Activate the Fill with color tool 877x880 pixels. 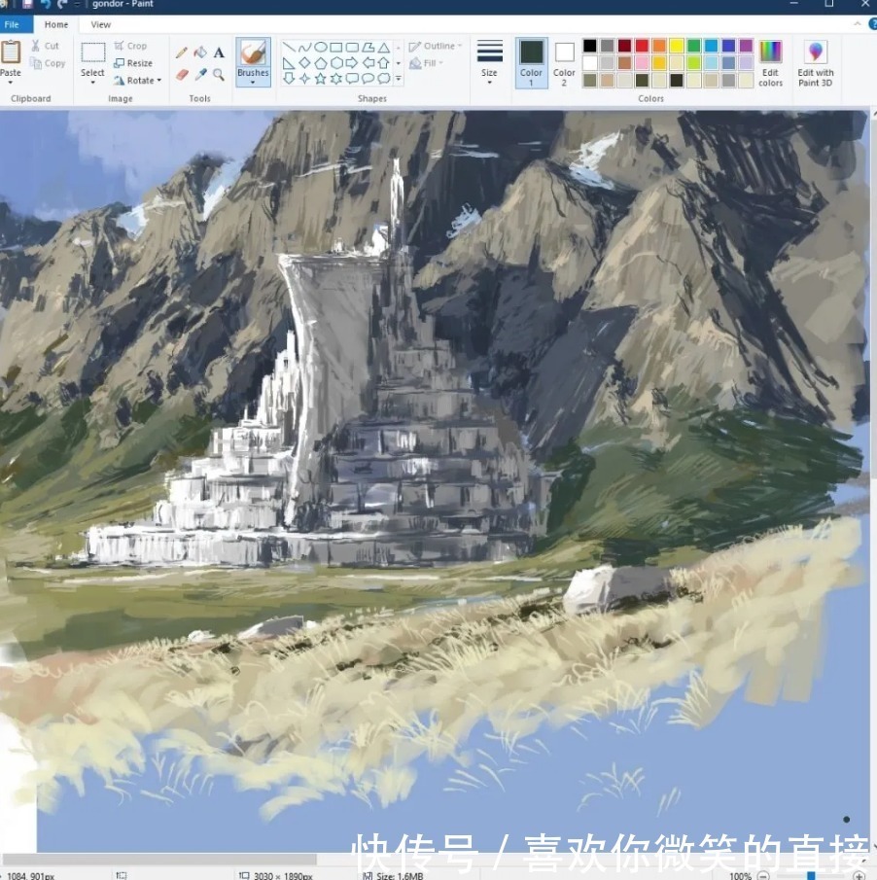point(198,52)
